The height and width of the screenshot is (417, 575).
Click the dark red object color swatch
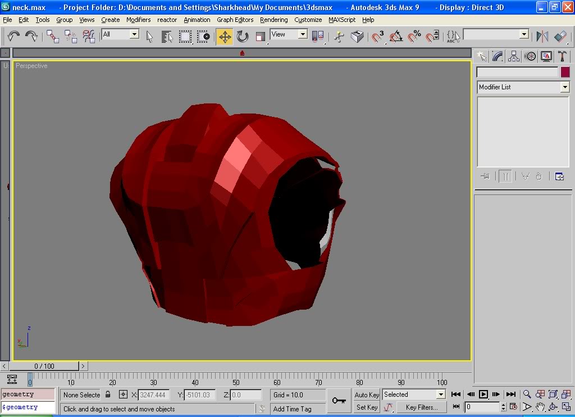565,72
